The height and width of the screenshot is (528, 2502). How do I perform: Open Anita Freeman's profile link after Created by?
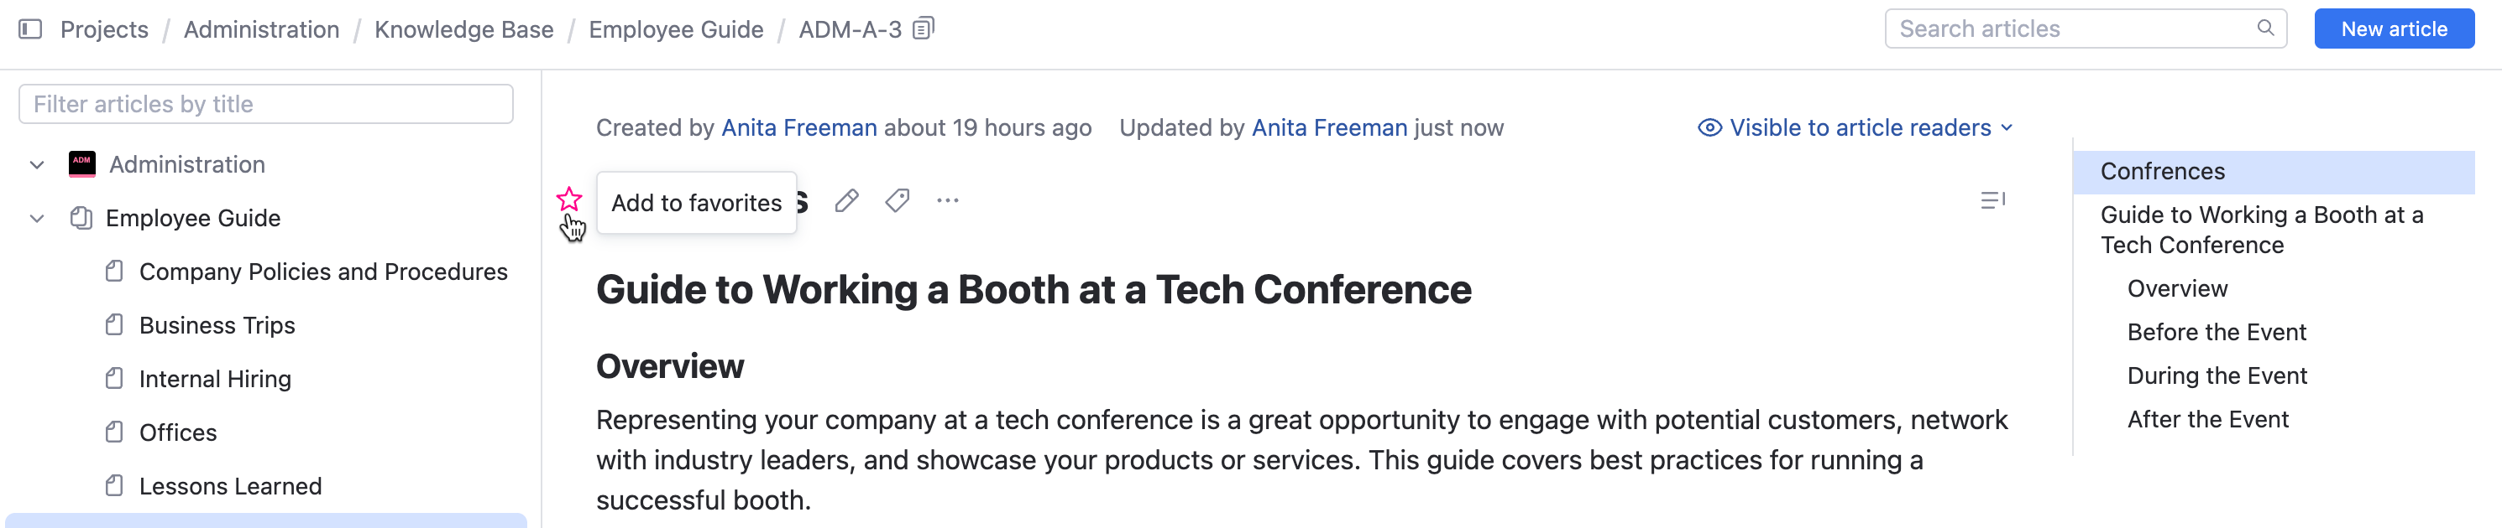[798, 128]
